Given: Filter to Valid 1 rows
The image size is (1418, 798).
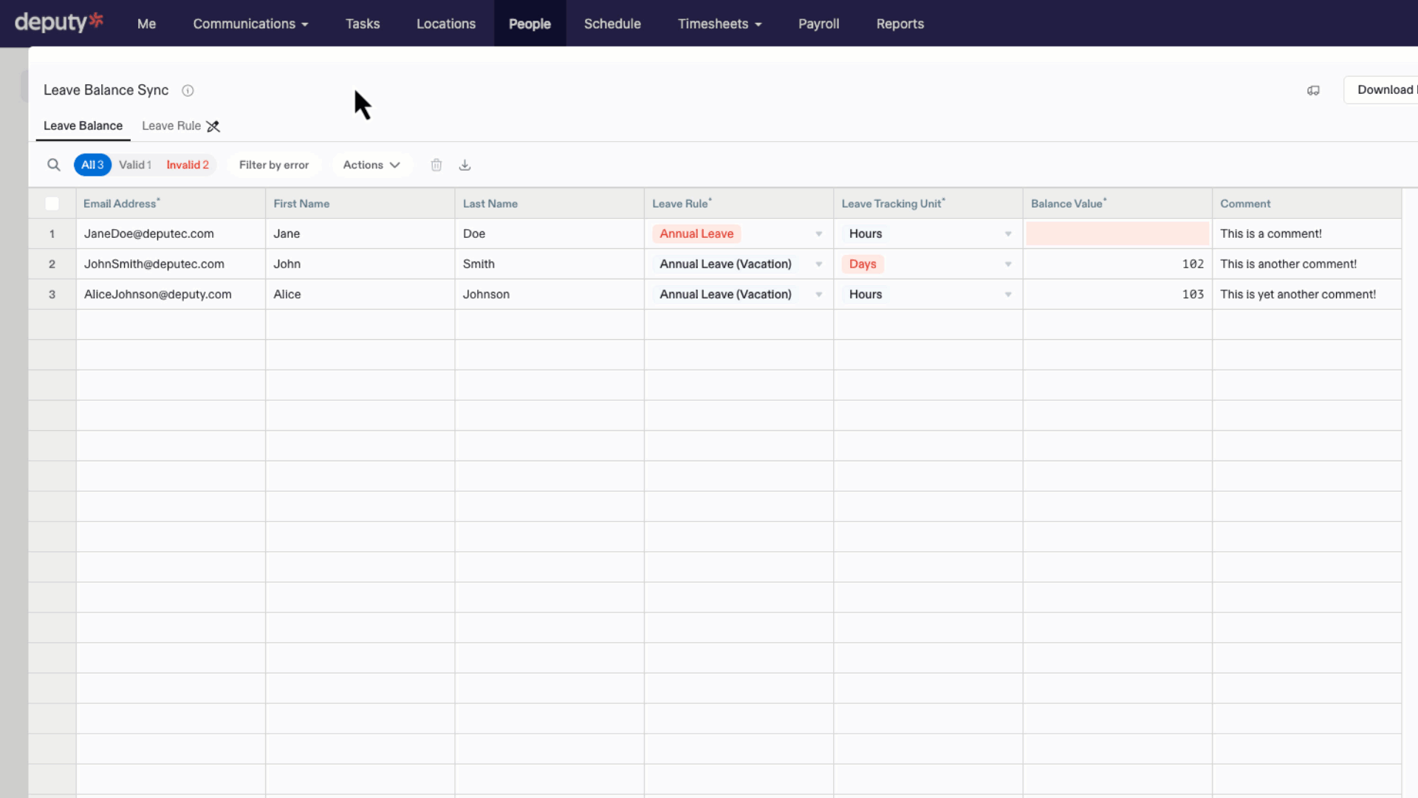Looking at the screenshot, I should (x=135, y=165).
